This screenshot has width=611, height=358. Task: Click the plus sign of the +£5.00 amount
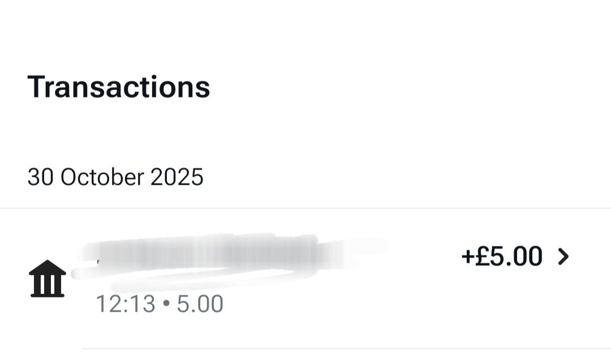[x=468, y=257]
